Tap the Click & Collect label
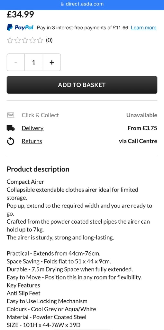This screenshot has width=164, height=330. [x=40, y=115]
